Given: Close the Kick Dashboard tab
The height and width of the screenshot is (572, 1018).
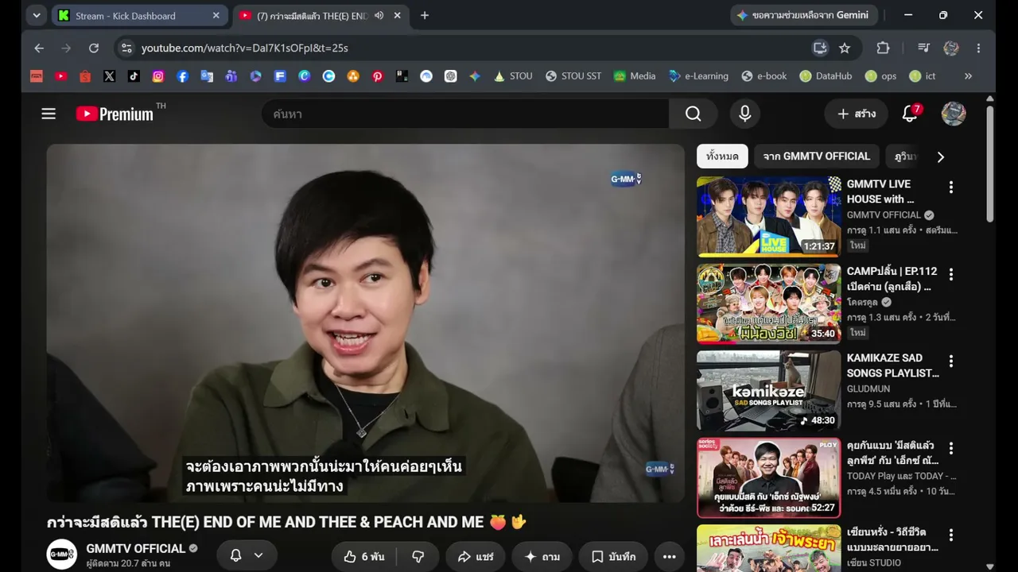Looking at the screenshot, I should [x=216, y=15].
